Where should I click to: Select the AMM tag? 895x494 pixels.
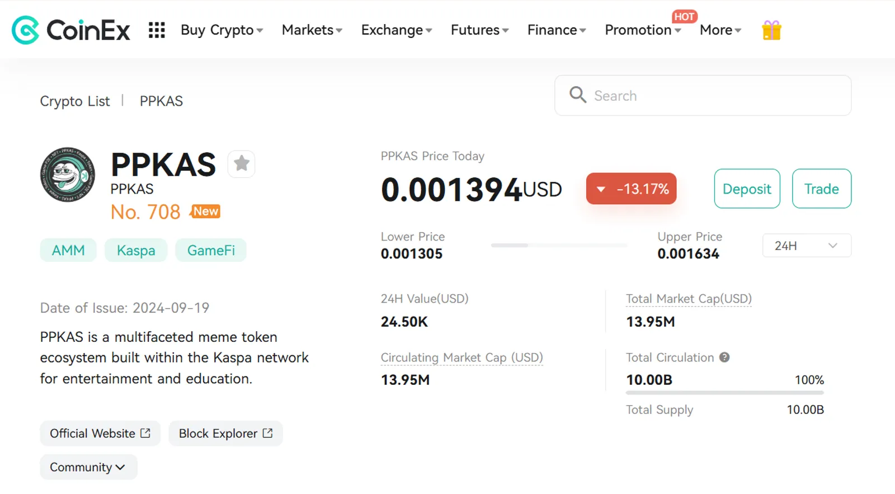68,250
